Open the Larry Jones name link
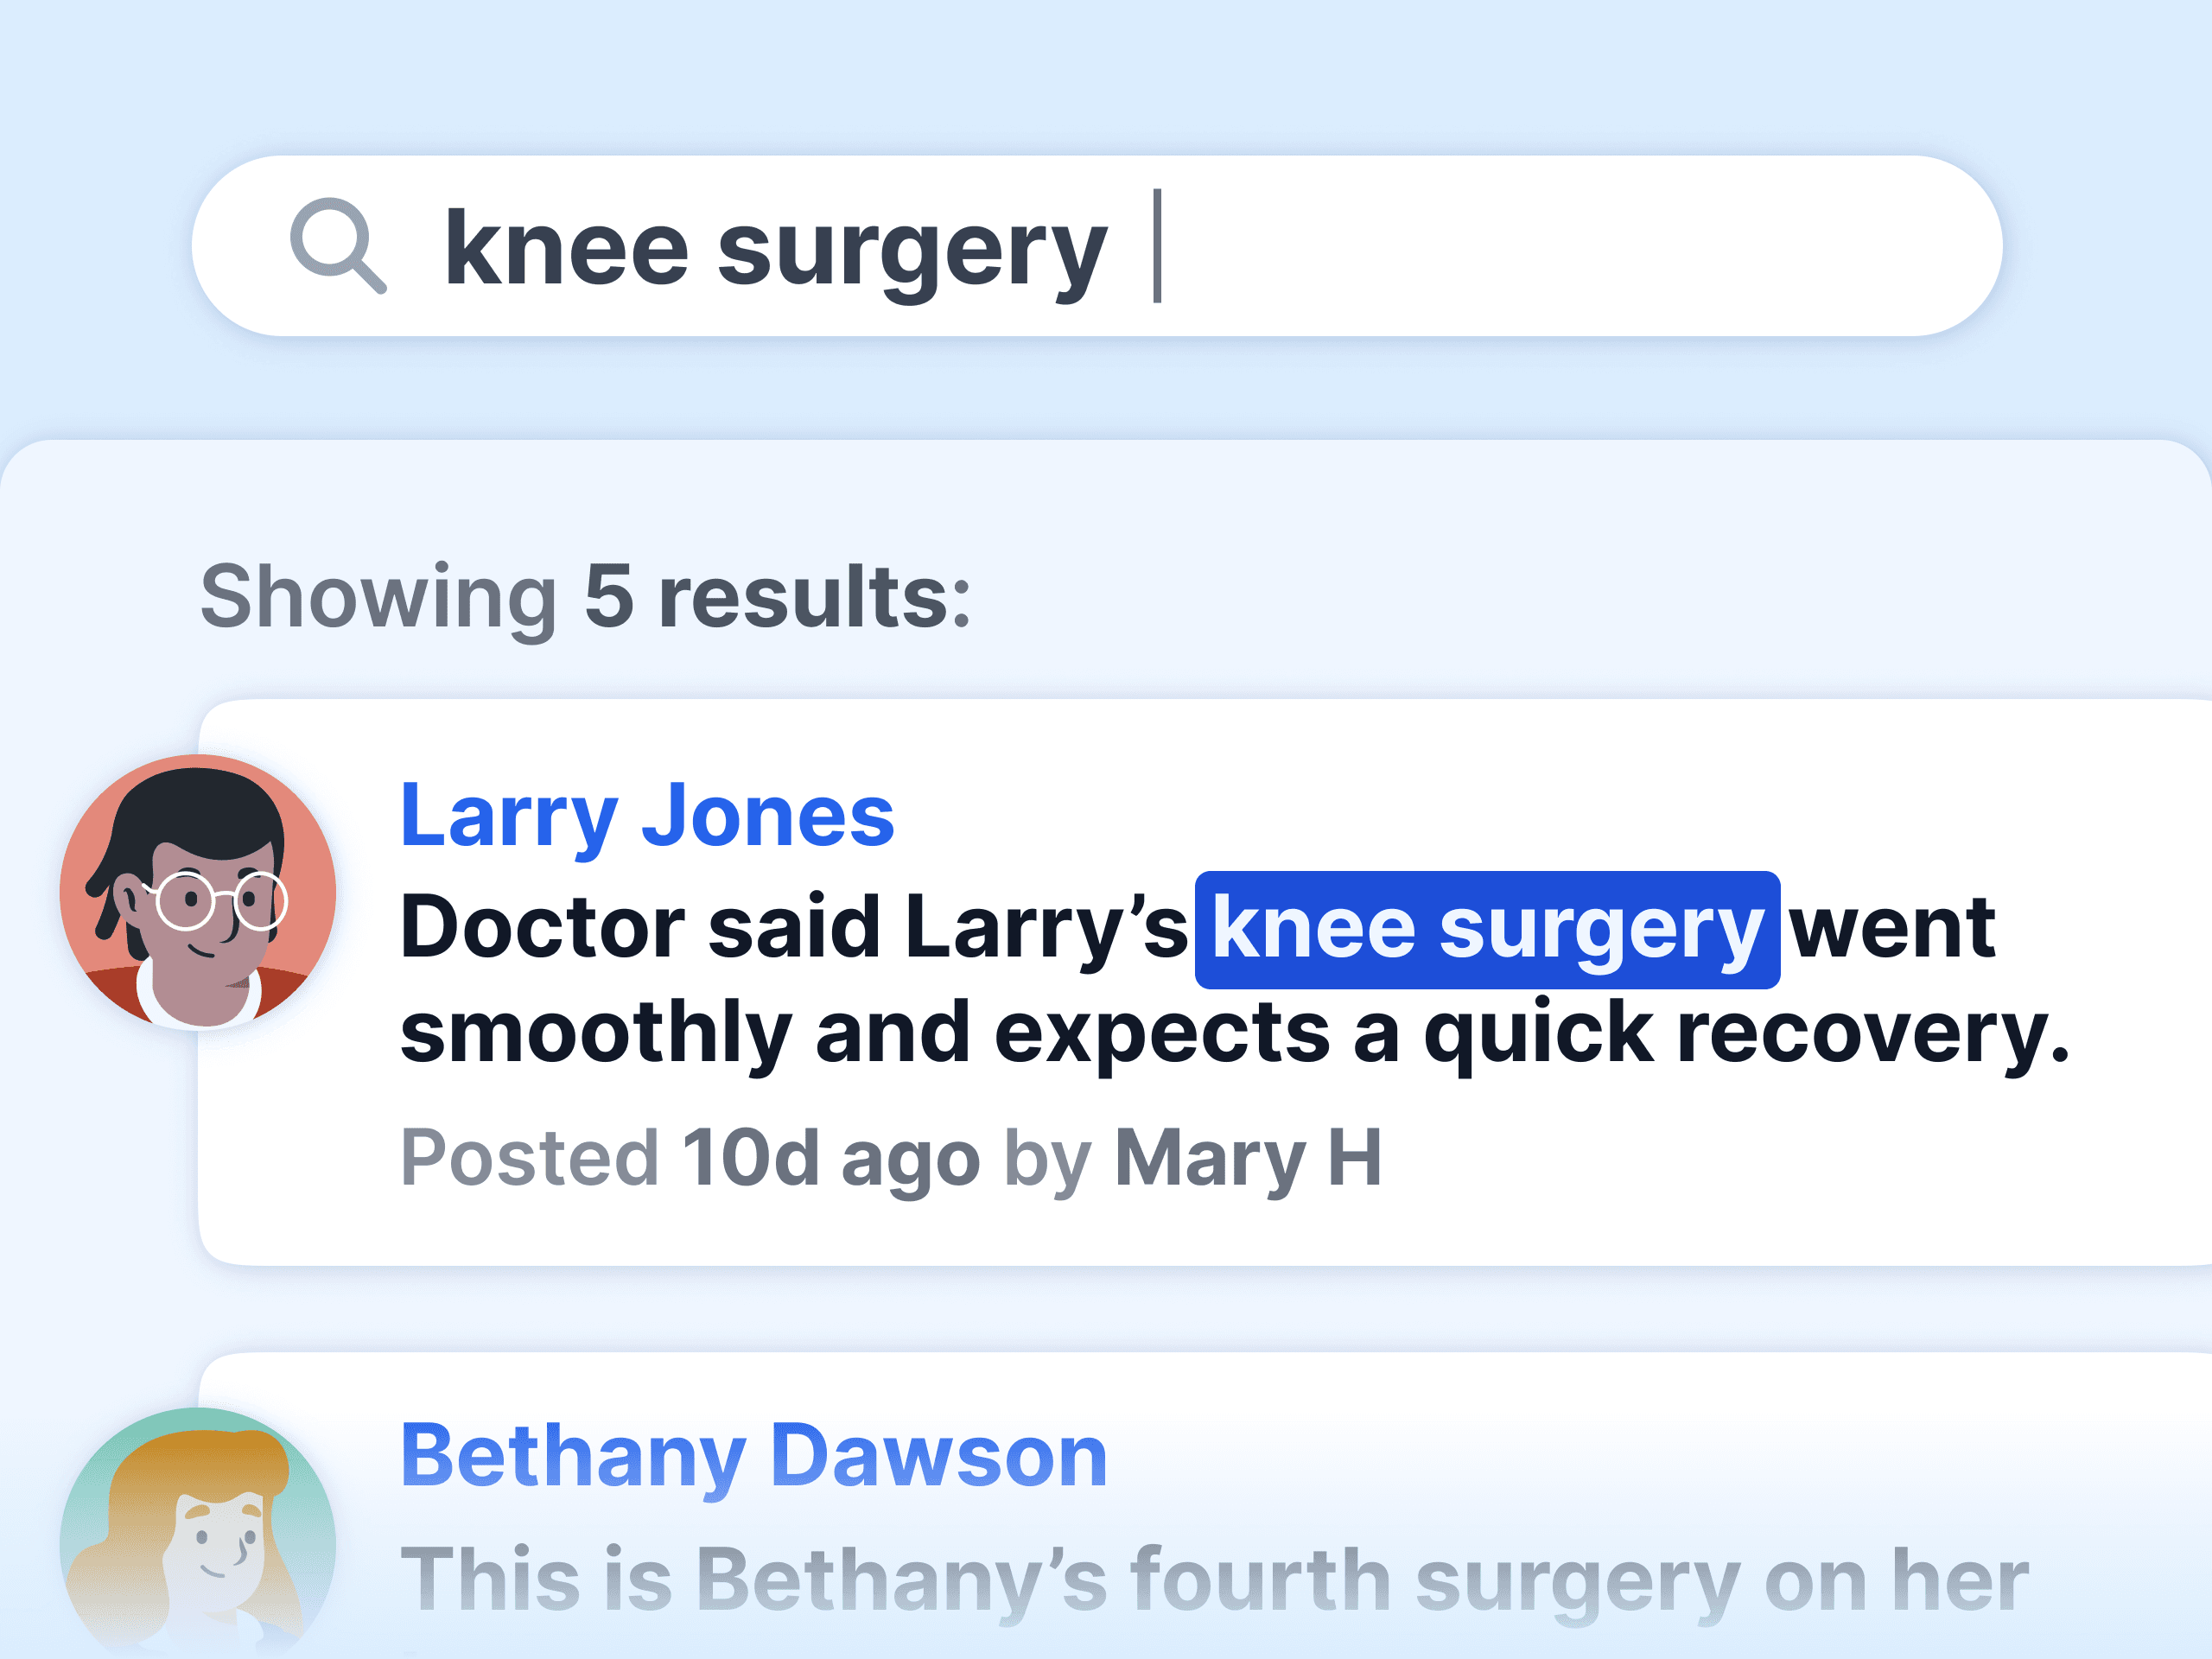2212x1659 pixels. (x=647, y=816)
